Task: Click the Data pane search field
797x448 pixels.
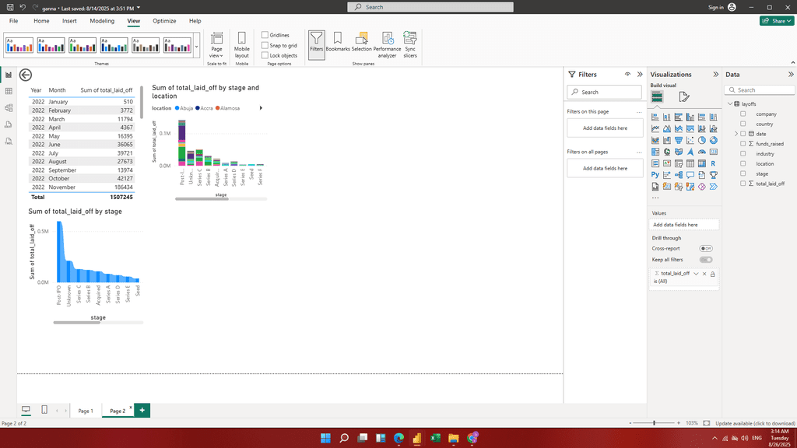Action: (760, 90)
